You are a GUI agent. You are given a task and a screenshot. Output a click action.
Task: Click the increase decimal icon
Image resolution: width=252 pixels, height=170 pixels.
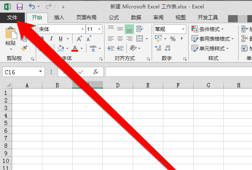coord(158,48)
